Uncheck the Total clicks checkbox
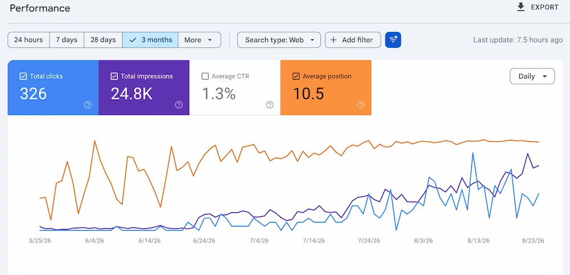 [23, 76]
